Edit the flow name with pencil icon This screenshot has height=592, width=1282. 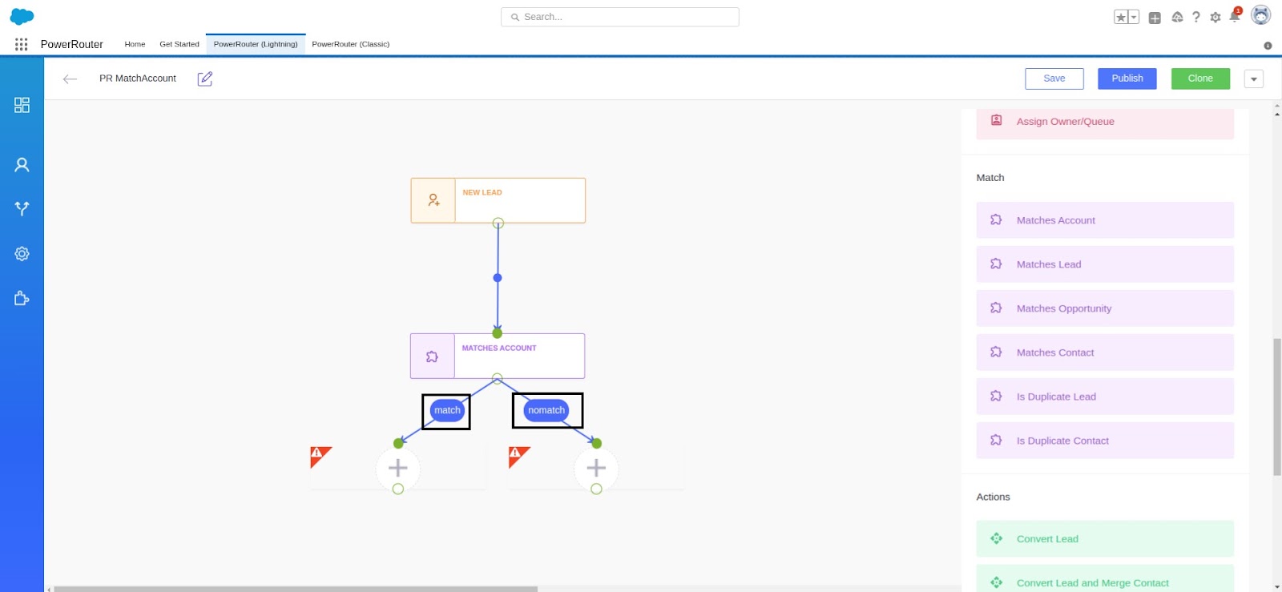pos(205,79)
